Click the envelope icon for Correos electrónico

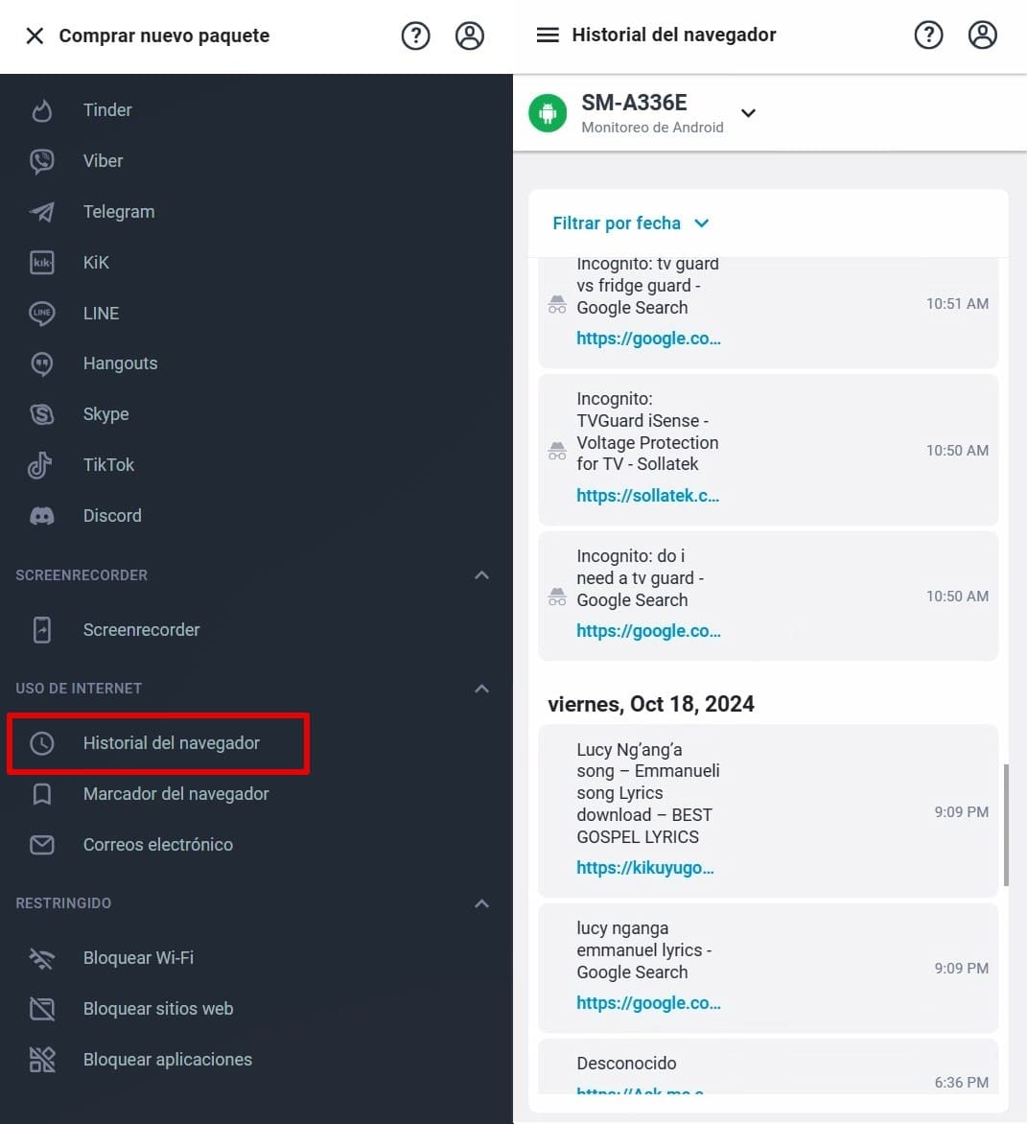(41, 845)
